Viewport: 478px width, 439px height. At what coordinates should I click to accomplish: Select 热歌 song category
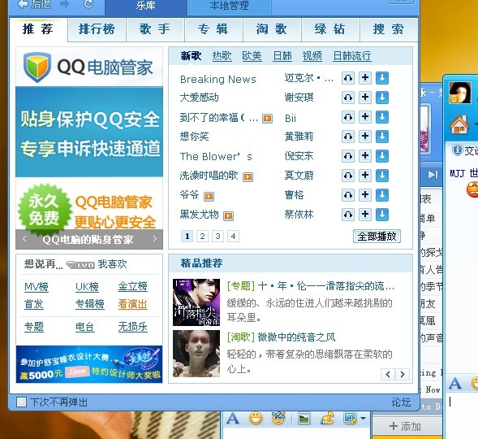pos(222,56)
